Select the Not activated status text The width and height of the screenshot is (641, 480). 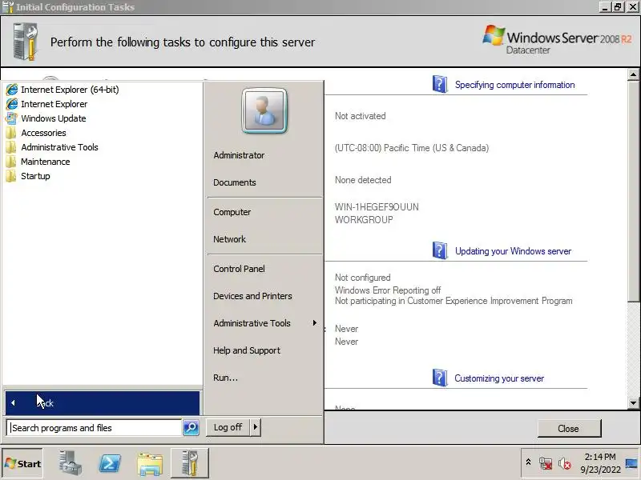point(360,116)
